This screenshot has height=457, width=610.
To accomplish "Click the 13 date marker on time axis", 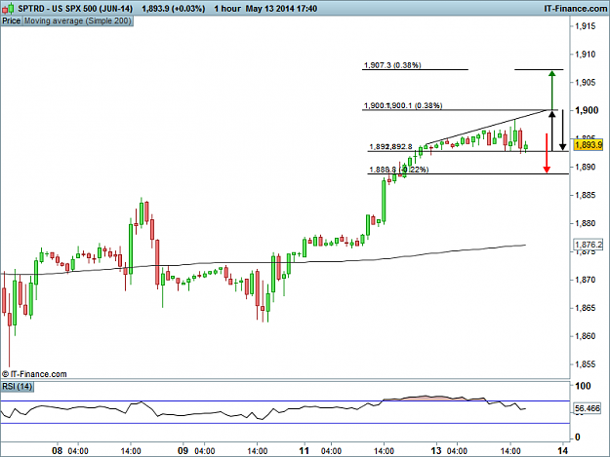I will coord(436,451).
